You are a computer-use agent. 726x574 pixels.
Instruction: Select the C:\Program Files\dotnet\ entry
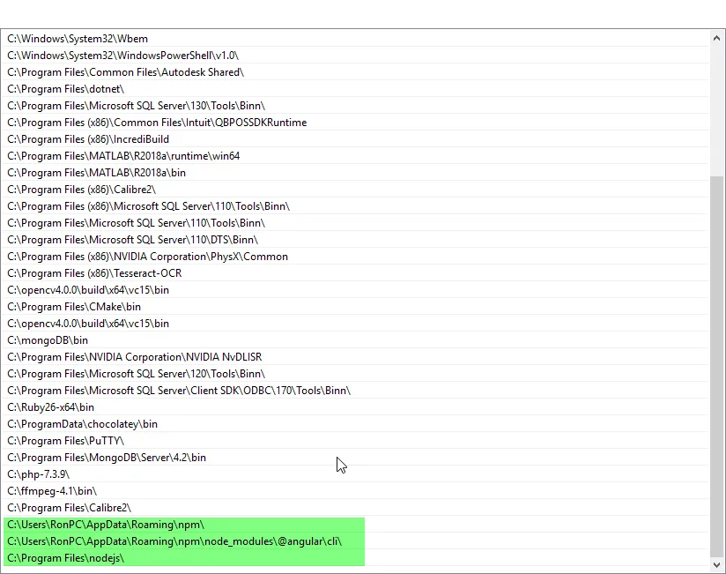356,89
